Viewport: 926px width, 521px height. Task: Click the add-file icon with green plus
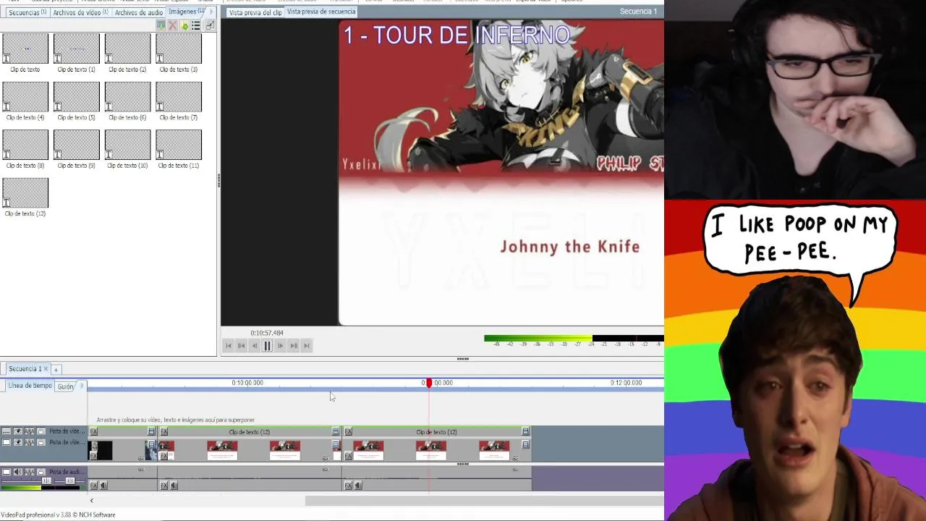(x=184, y=25)
